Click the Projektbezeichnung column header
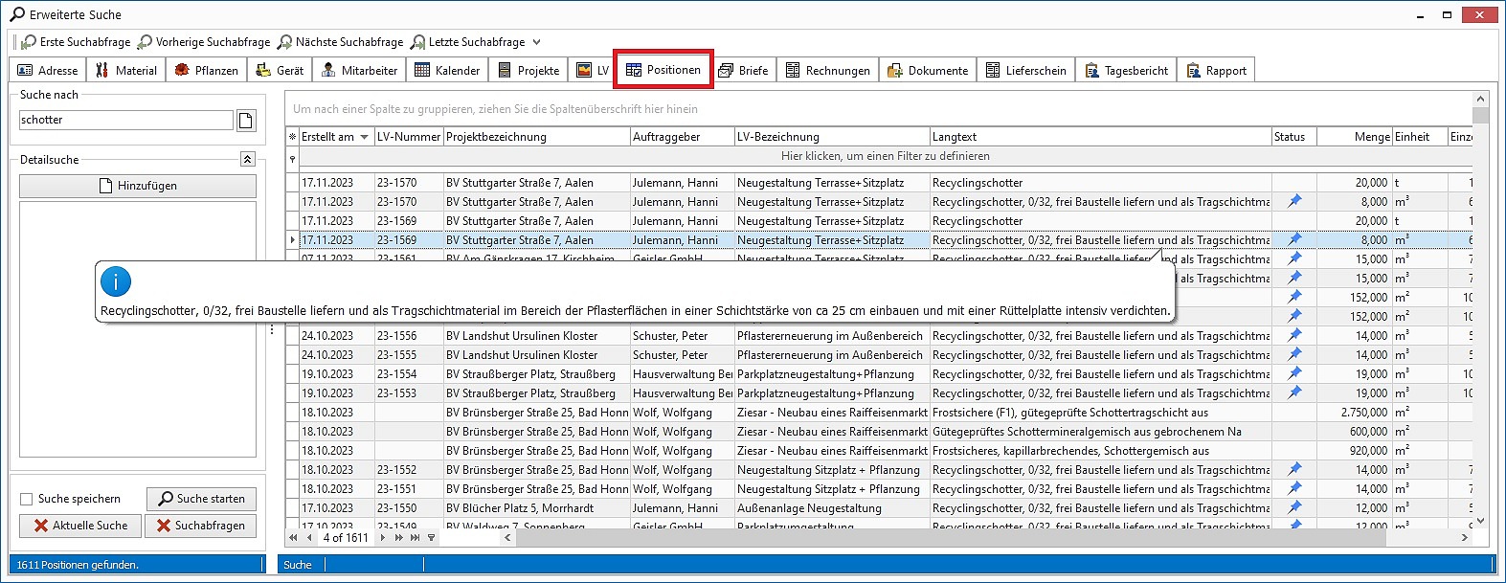 (x=537, y=137)
